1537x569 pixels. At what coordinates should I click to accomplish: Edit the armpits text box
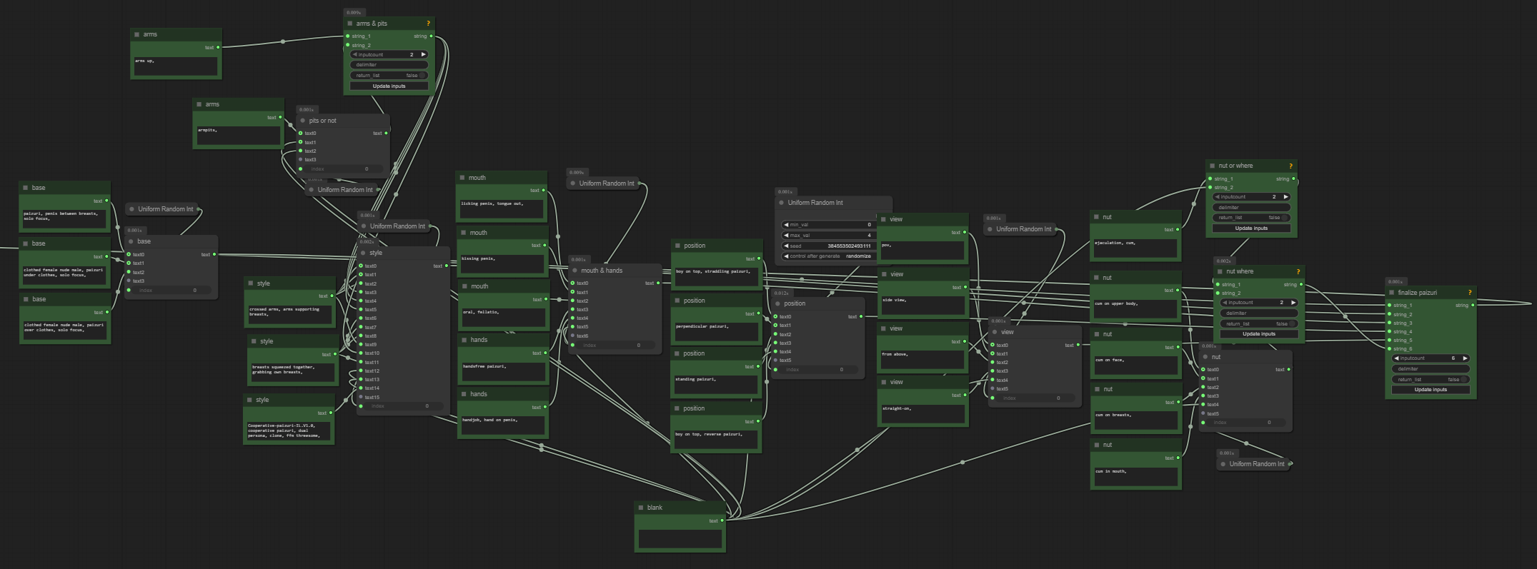(238, 136)
